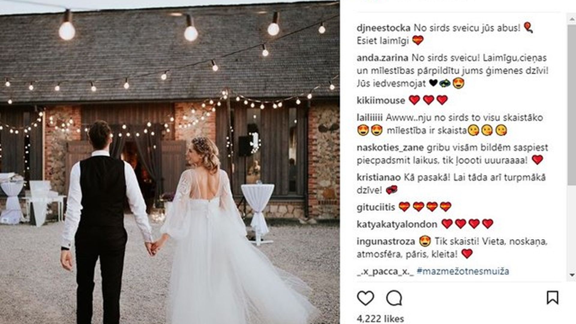Visit the ingunastroza profile
The height and width of the screenshot is (324, 576).
(386, 241)
